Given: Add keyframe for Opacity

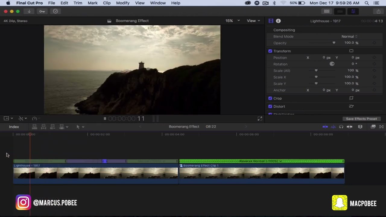Looking at the screenshot, I should coord(374,43).
